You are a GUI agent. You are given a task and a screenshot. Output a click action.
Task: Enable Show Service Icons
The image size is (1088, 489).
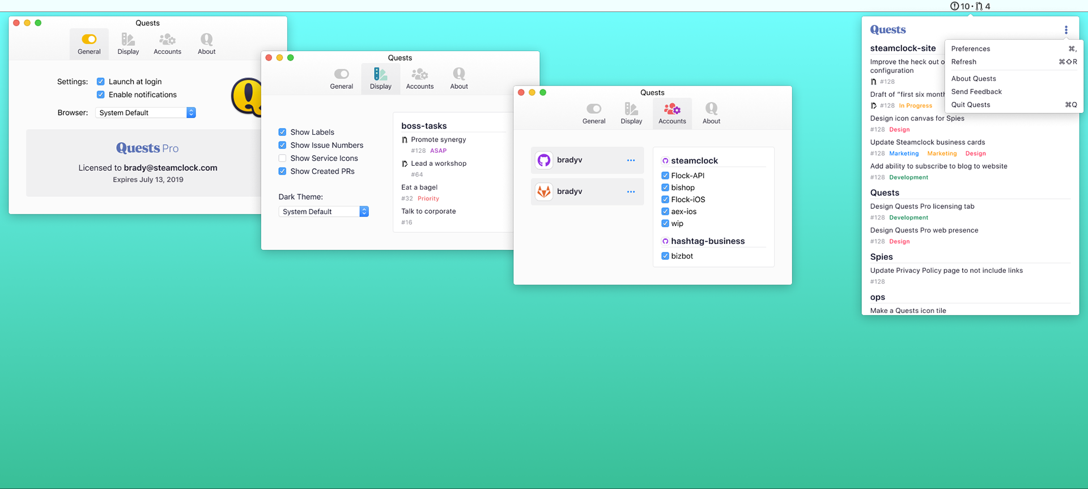pos(282,158)
